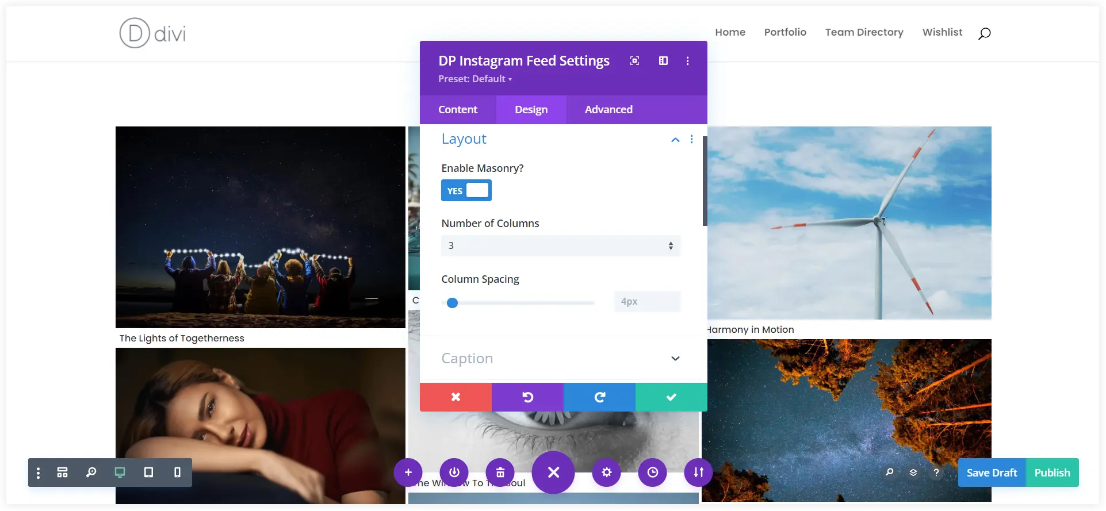The image size is (1106, 511).
Task: Click the Save Draft button
Action: [992, 472]
